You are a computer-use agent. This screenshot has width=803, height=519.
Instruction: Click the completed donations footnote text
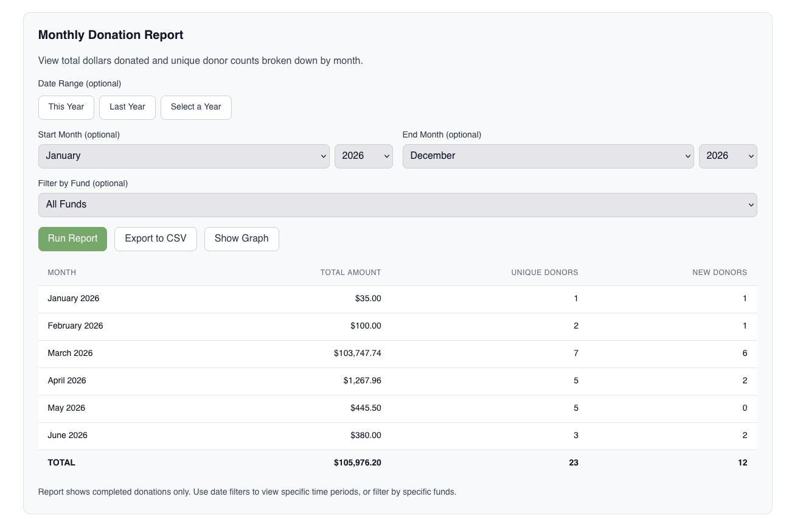[247, 492]
